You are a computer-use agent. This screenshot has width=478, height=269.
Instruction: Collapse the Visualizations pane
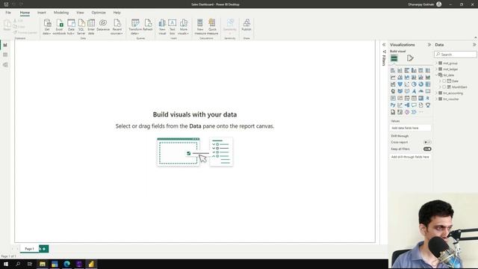[429, 45]
